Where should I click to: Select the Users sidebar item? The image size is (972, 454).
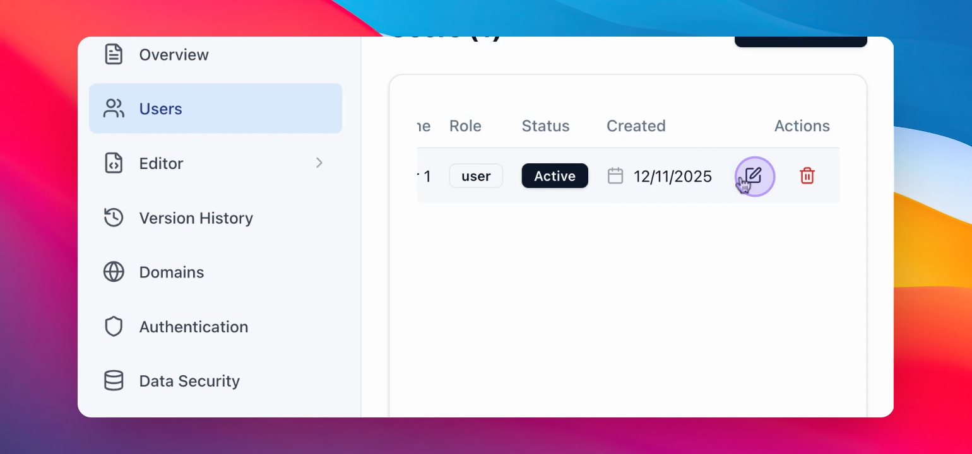pos(215,108)
